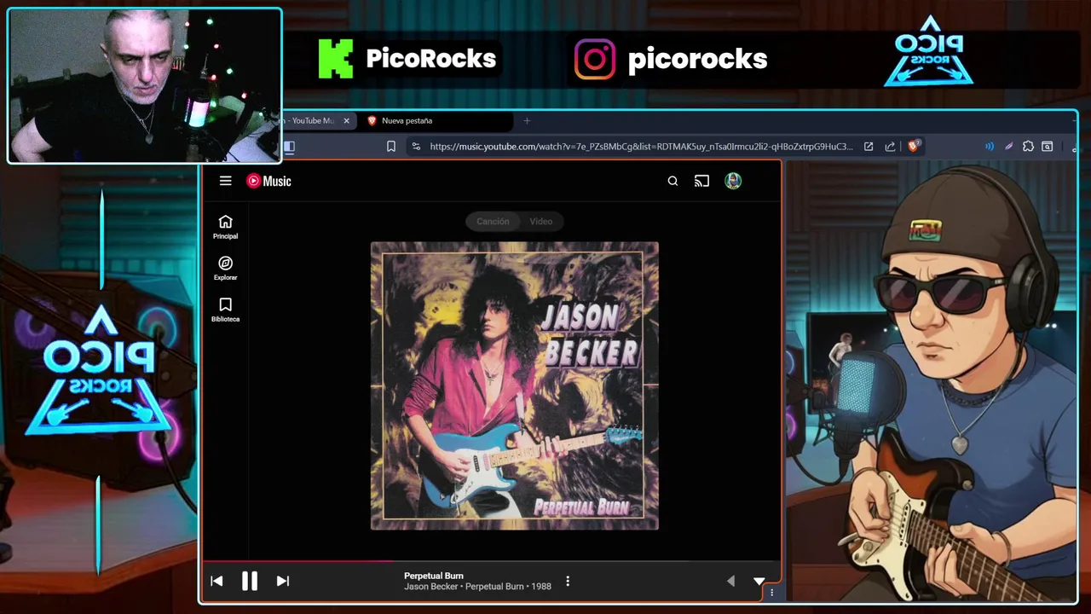Close the YouTube Music browser tab
The width and height of the screenshot is (1091, 614).
[346, 121]
